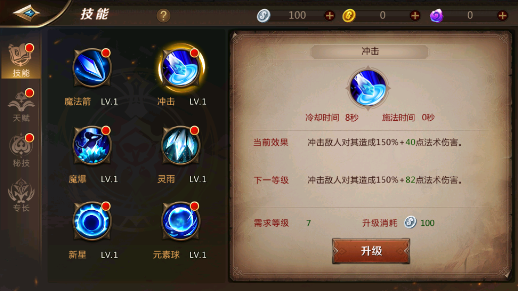Screen dimensions: 518x291
Task: Open the 天赋 sidebar tab
Action: [x=21, y=106]
